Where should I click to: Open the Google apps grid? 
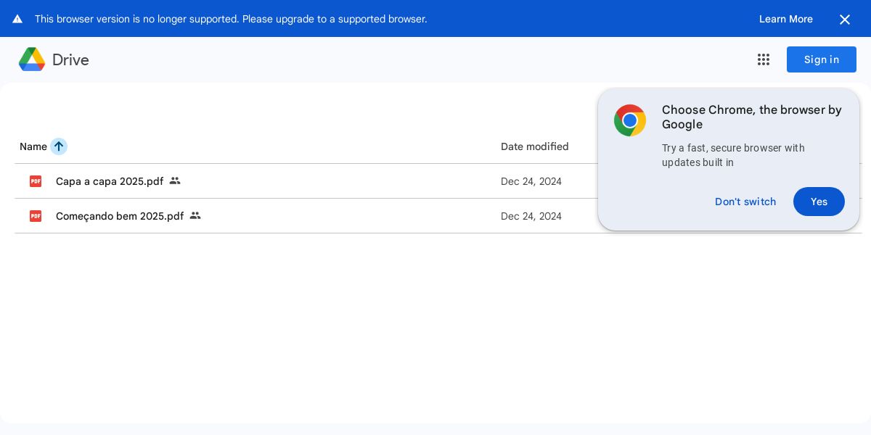pos(764,59)
